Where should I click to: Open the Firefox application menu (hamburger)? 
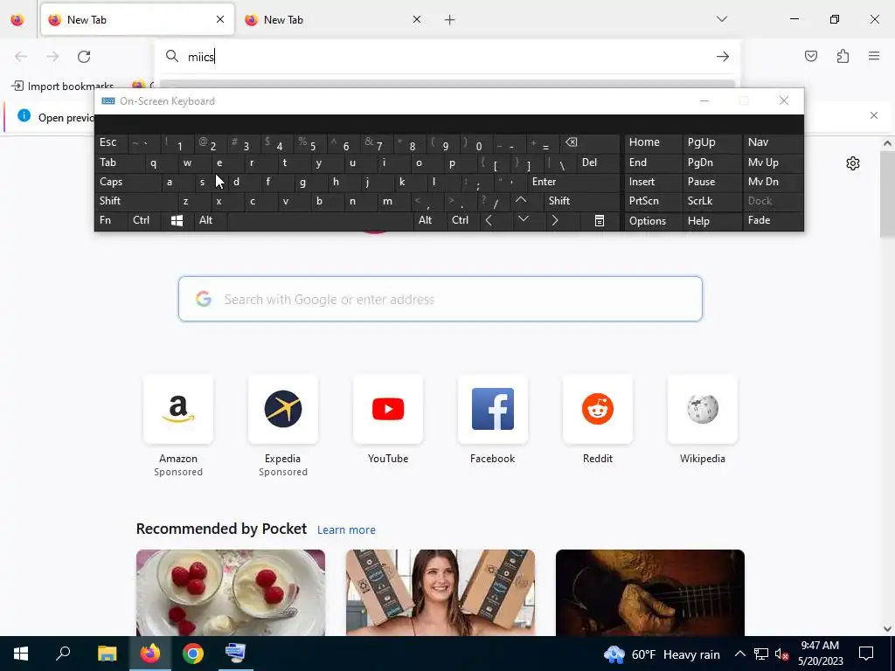point(874,56)
